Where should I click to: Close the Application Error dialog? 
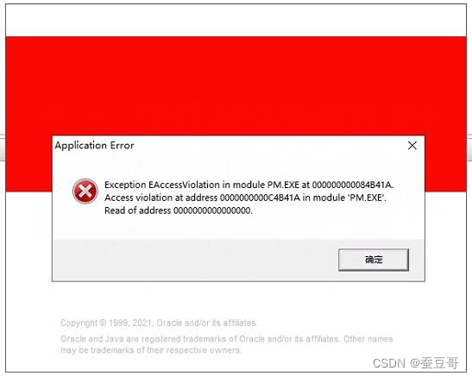point(412,146)
